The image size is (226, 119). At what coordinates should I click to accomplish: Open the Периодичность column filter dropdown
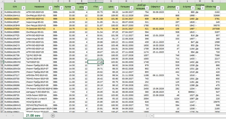point(86,8)
